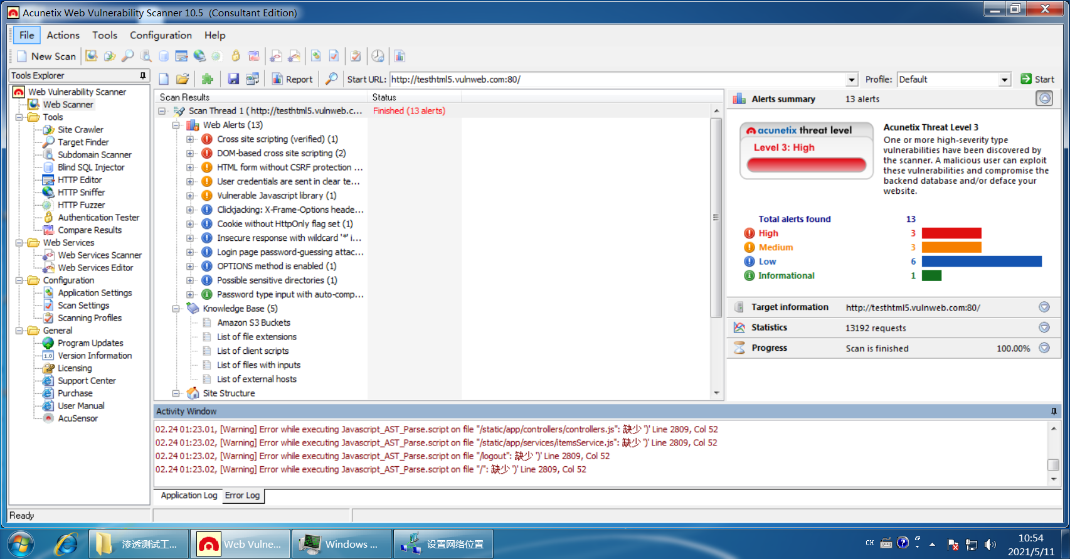
Task: Expand the Target information section
Action: pos(1044,307)
